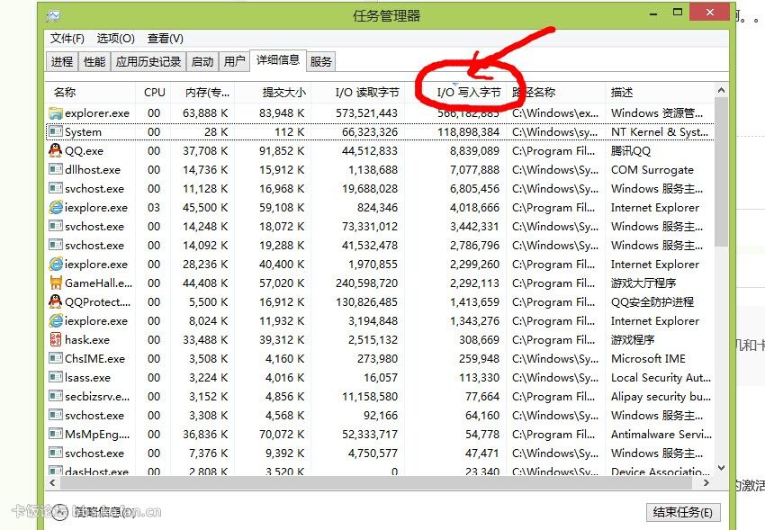
Task: Click the QQ.exe penguin icon
Action: click(56, 150)
